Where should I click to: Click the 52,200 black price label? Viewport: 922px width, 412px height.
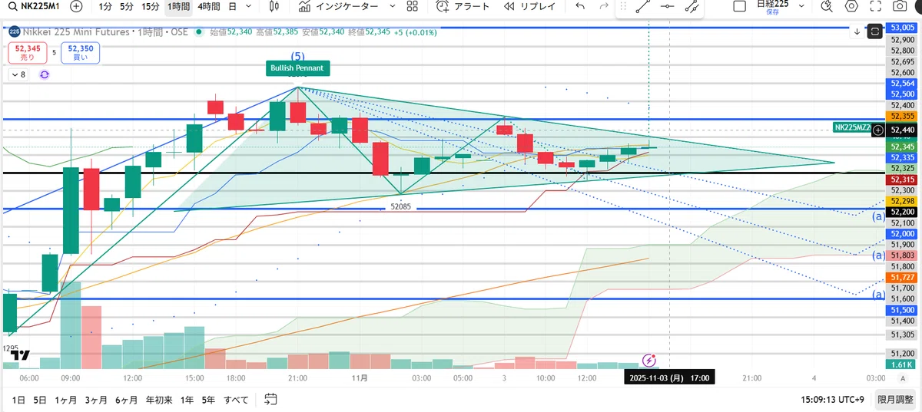pos(901,211)
